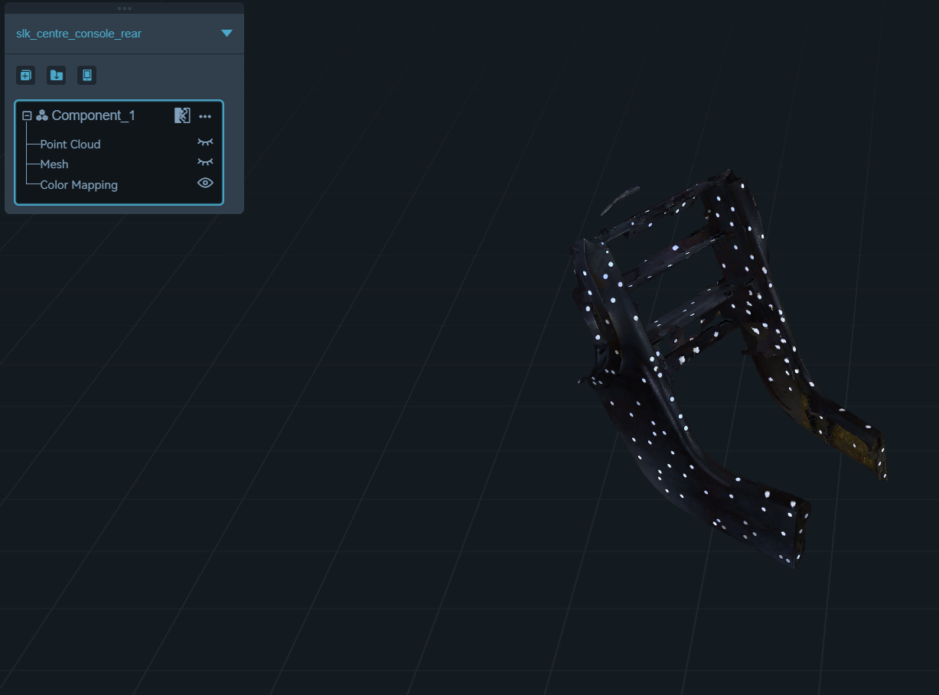939x695 pixels.
Task: Click the device icon in panel toolbar
Action: pos(87,75)
